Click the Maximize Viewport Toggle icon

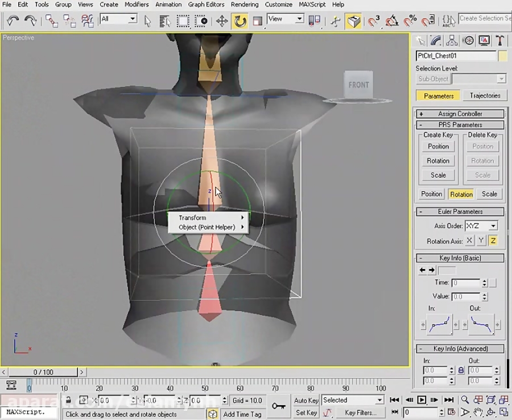tap(505, 413)
